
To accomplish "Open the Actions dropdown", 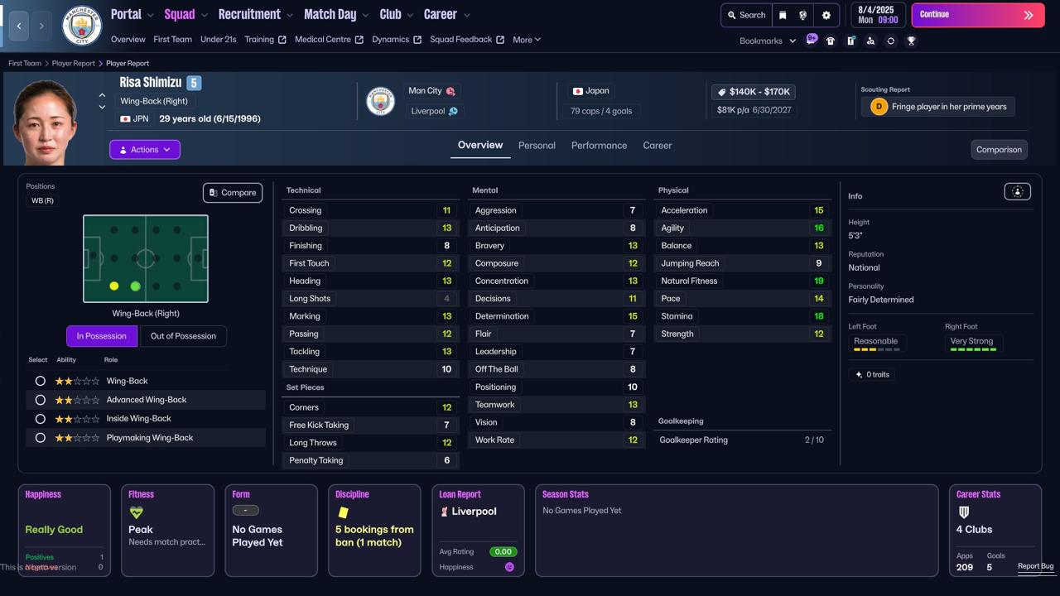I will click(145, 150).
